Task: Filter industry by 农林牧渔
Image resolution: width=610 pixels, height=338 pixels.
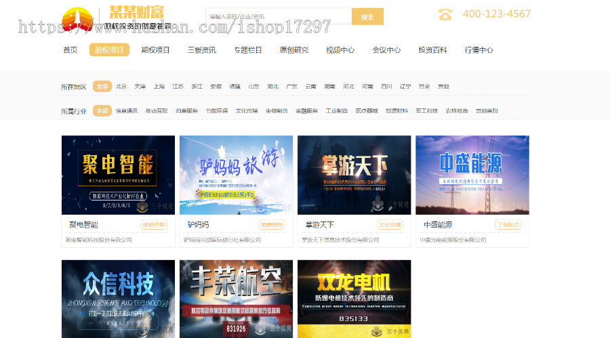Action: click(x=457, y=111)
